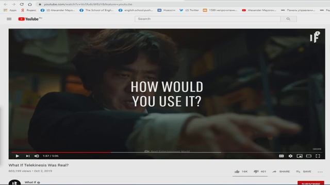This screenshot has width=330, height=185.
Task: Open the Alexander Mayorov YouTube bookmark
Action: 259,10
